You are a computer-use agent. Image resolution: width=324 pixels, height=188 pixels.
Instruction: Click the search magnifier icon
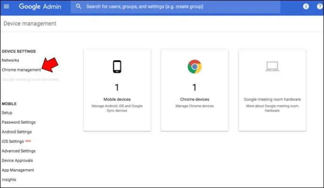click(x=78, y=7)
